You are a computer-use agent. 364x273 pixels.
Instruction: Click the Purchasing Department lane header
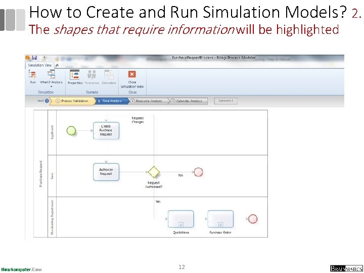pos(52,217)
